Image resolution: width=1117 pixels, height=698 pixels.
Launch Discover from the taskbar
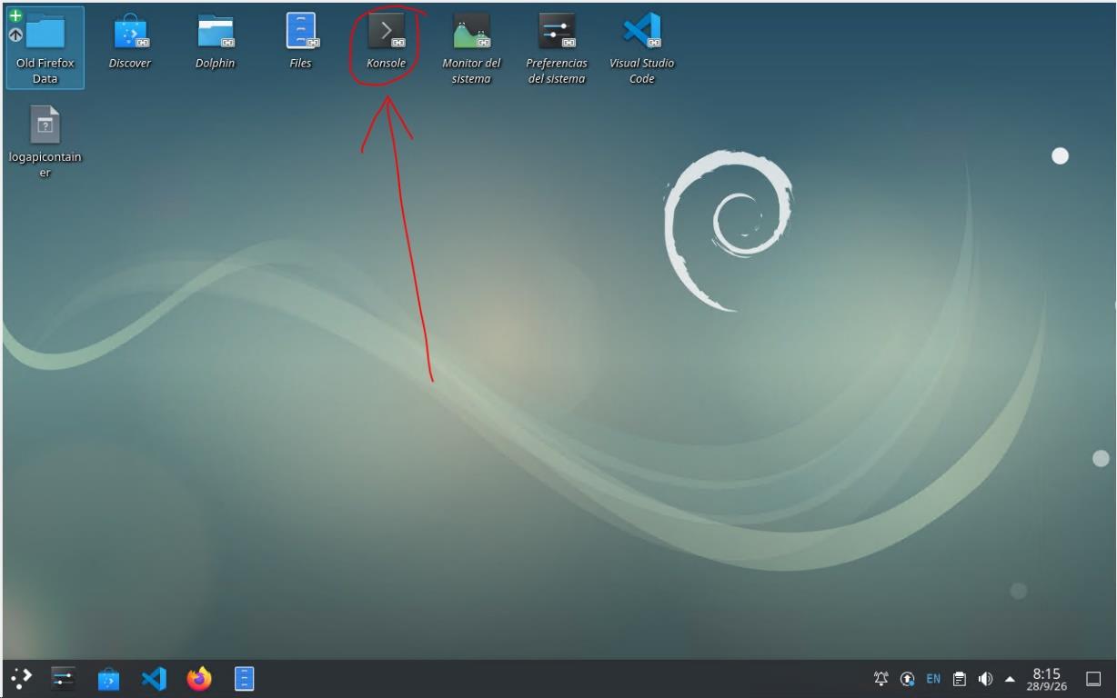(x=108, y=678)
